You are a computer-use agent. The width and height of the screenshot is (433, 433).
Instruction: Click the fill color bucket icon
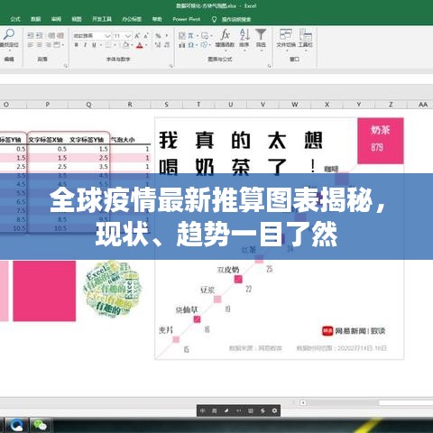point(125,45)
